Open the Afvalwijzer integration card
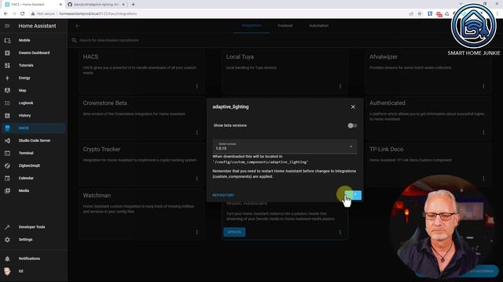The width and height of the screenshot is (503, 282). [428, 72]
